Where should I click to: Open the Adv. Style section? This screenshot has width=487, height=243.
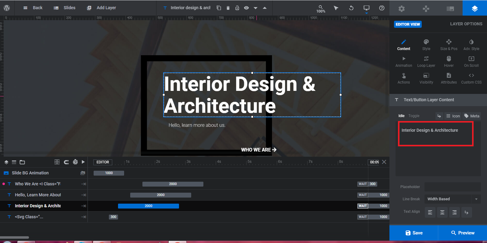click(x=471, y=45)
